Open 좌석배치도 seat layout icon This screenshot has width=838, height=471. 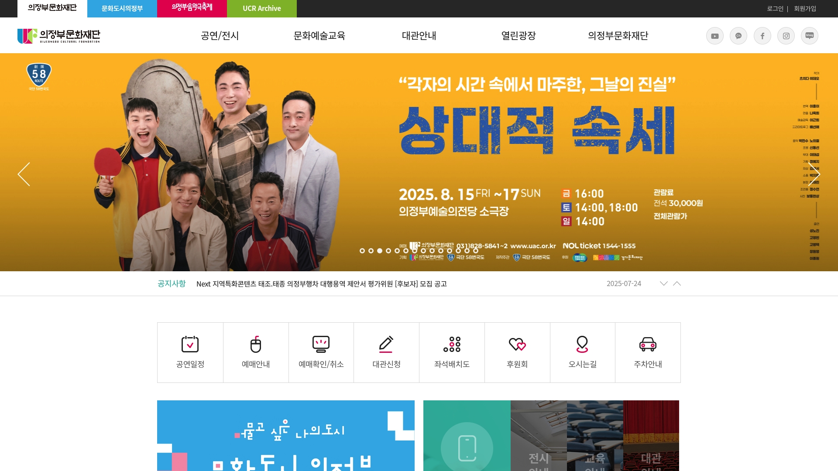[x=452, y=344]
